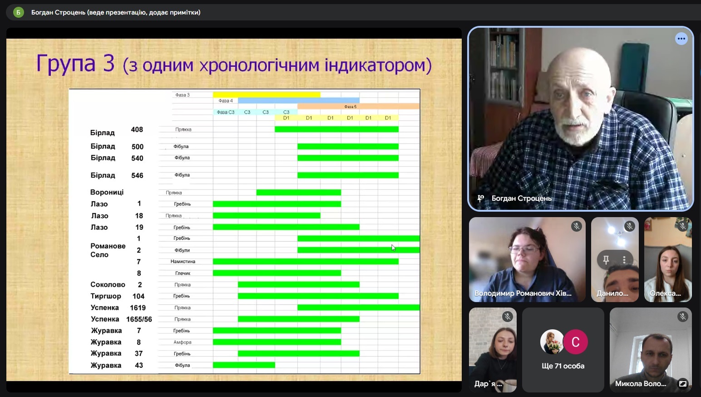Select Олекса's video tile

point(668,259)
